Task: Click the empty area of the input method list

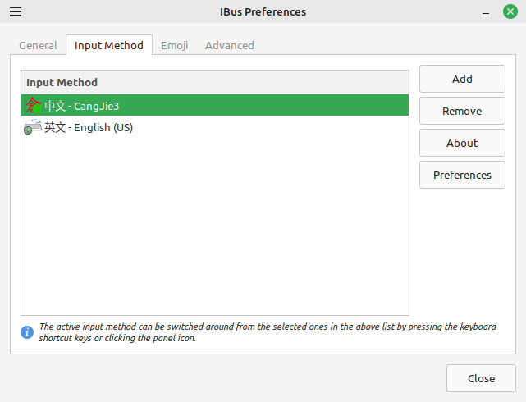Action: point(215,226)
